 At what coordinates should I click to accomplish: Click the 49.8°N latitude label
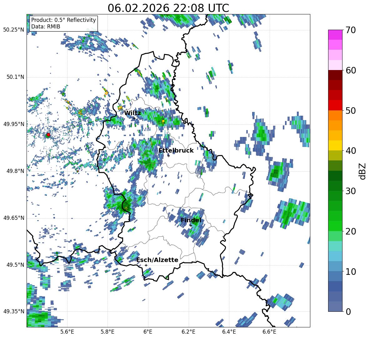click(15, 171)
